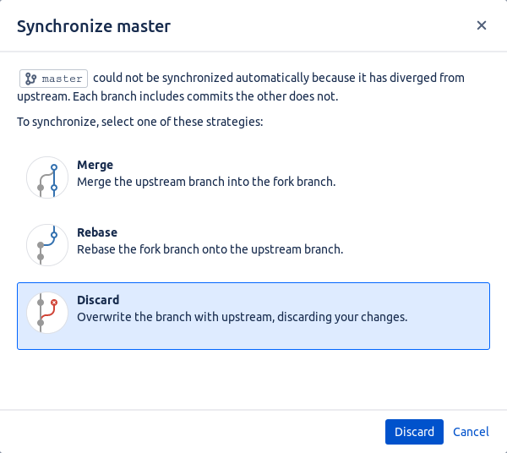The width and height of the screenshot is (507, 453).
Task: Click 'Merge the upstream branch into the fork branch.'
Action: [x=206, y=182]
